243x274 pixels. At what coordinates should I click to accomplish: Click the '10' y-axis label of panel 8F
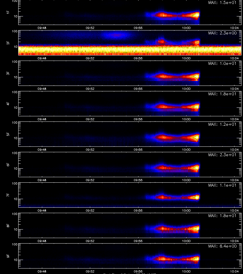[15, 230]
